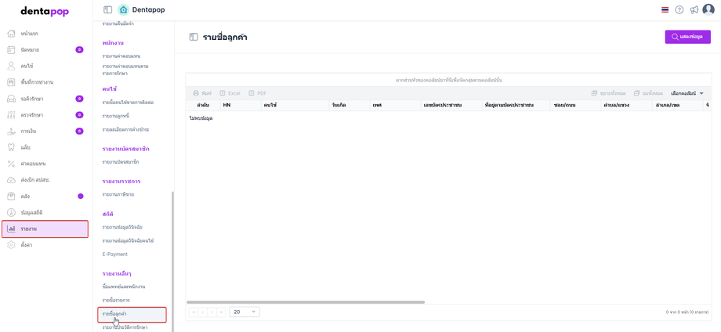Viewport: 721px width, 332px height.
Task: Click the รายงาน bar chart icon
Action: pos(12,229)
